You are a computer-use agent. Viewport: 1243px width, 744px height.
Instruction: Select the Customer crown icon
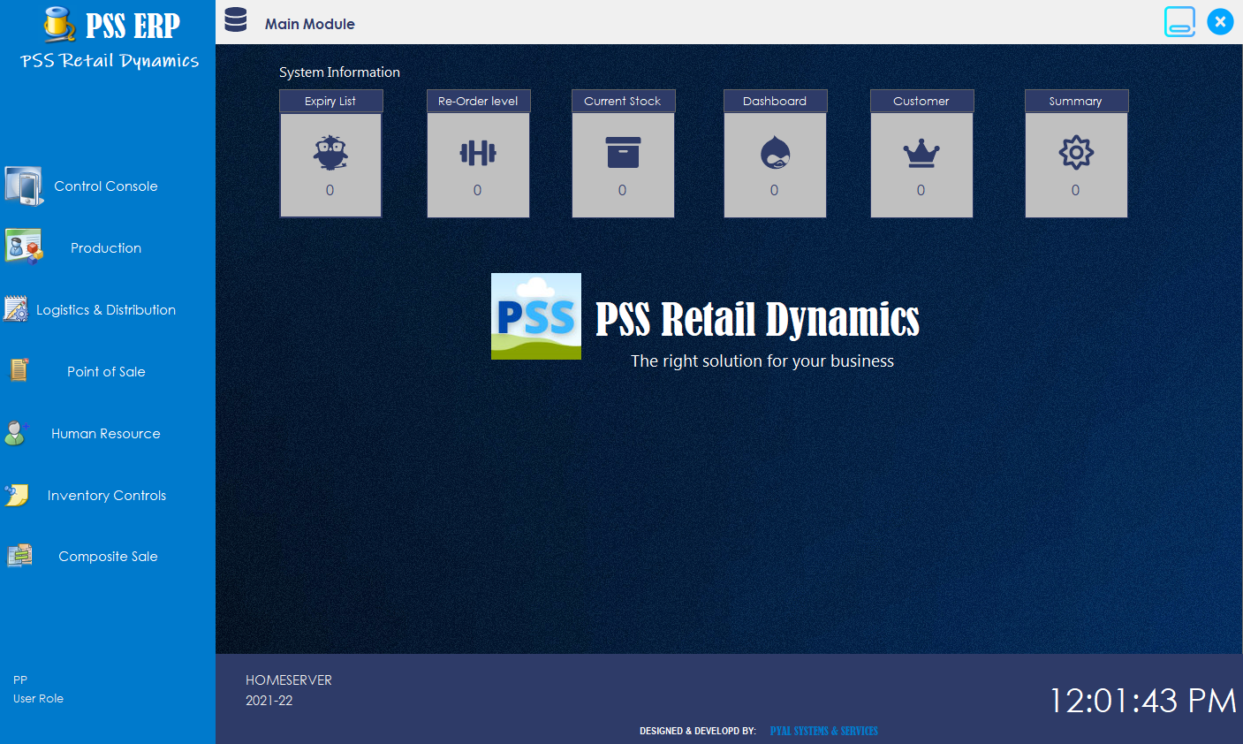click(x=921, y=153)
